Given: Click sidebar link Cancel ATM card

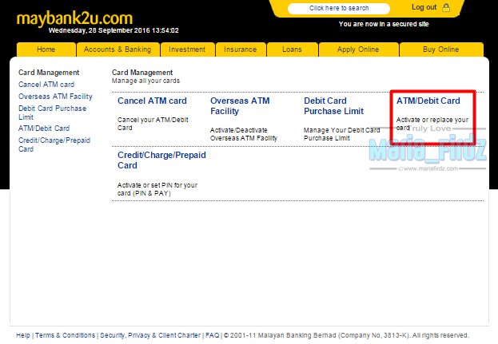Looking at the screenshot, I should [x=46, y=85].
